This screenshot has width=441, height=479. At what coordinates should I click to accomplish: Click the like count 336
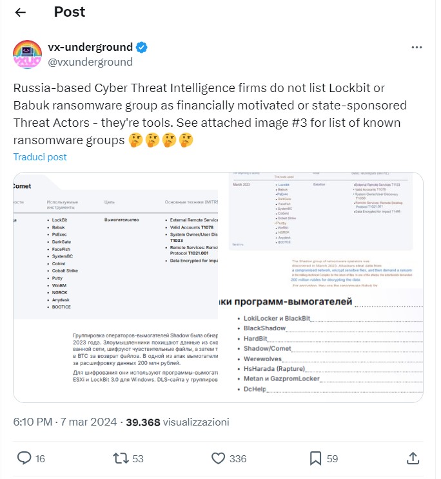238,458
